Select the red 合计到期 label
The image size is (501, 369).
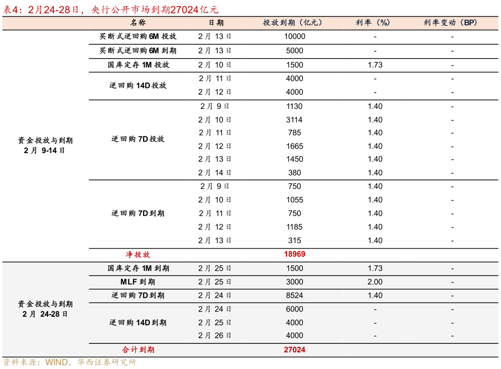pos(138,350)
